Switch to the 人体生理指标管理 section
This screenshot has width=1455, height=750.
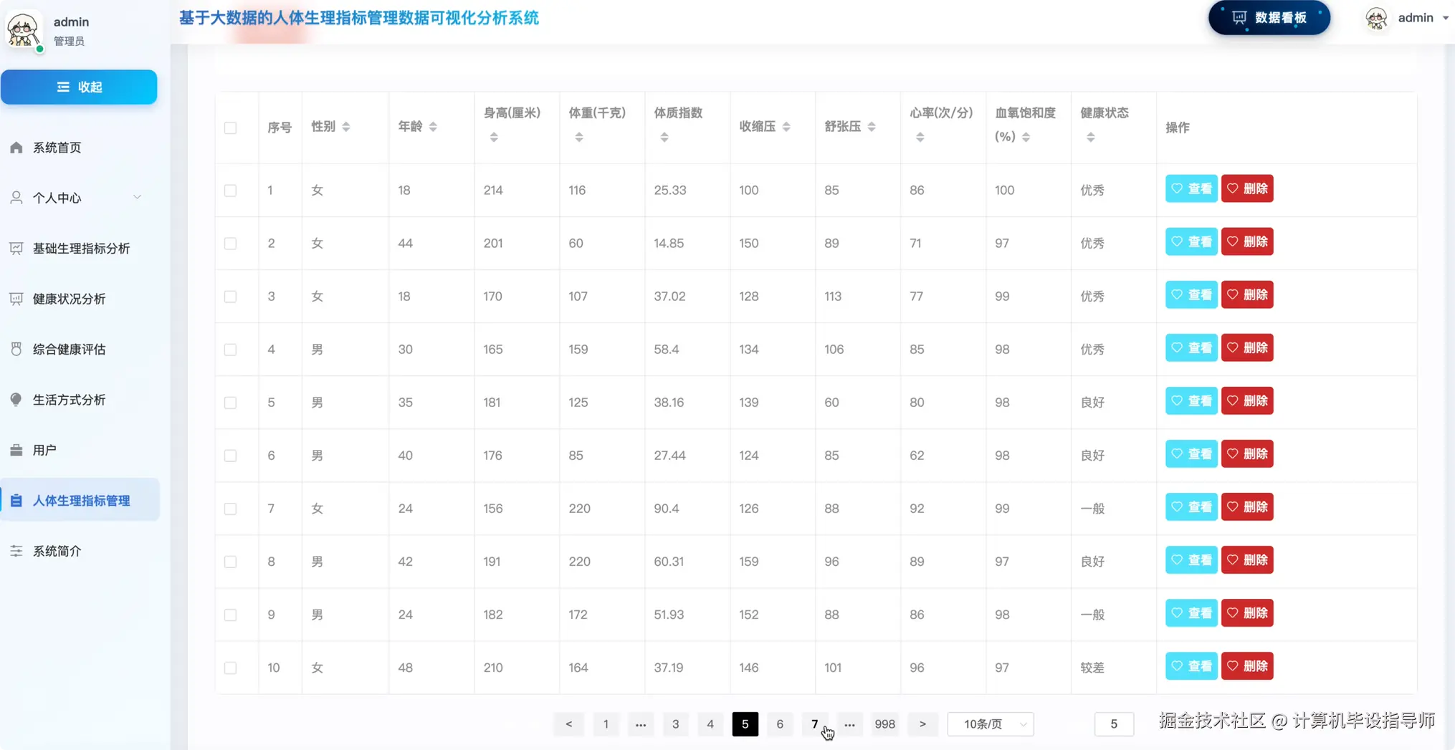(x=82, y=500)
